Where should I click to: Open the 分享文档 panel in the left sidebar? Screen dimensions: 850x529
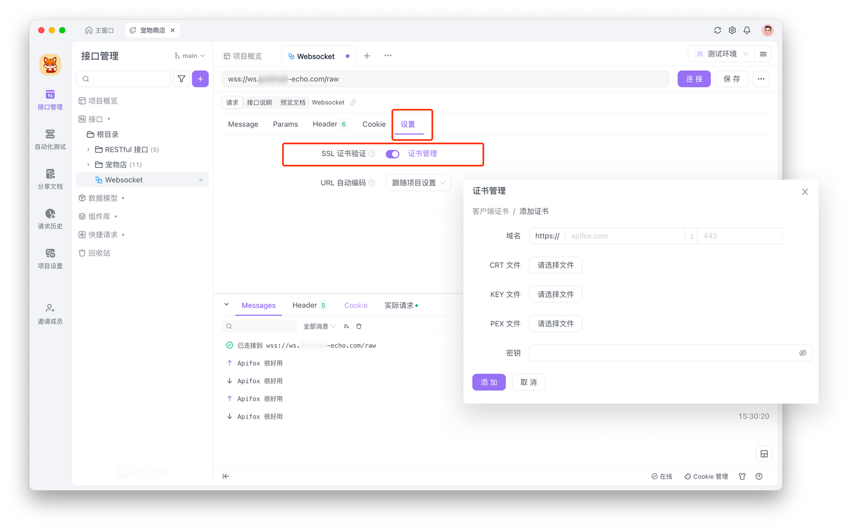49,179
